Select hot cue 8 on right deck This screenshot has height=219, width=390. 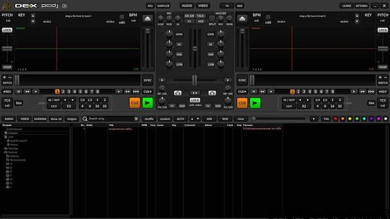tap(333, 92)
